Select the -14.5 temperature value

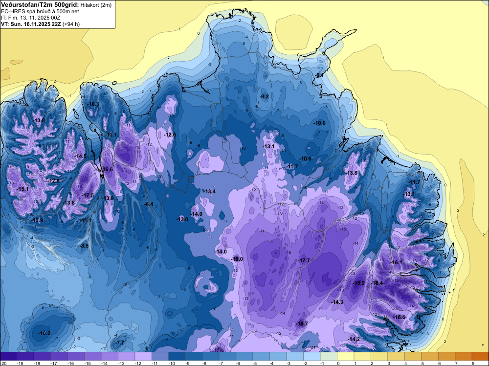tap(81, 156)
